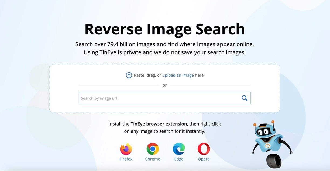Image resolution: width=330 pixels, height=171 pixels.
Task: Follow the Edge text link
Action: tap(179, 159)
